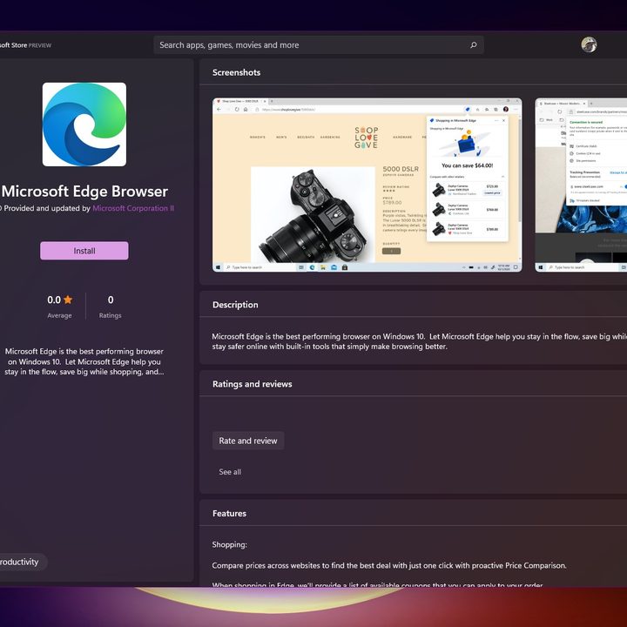This screenshot has width=627, height=627.
Task: Click the truncated description under ratings
Action: tap(84, 361)
